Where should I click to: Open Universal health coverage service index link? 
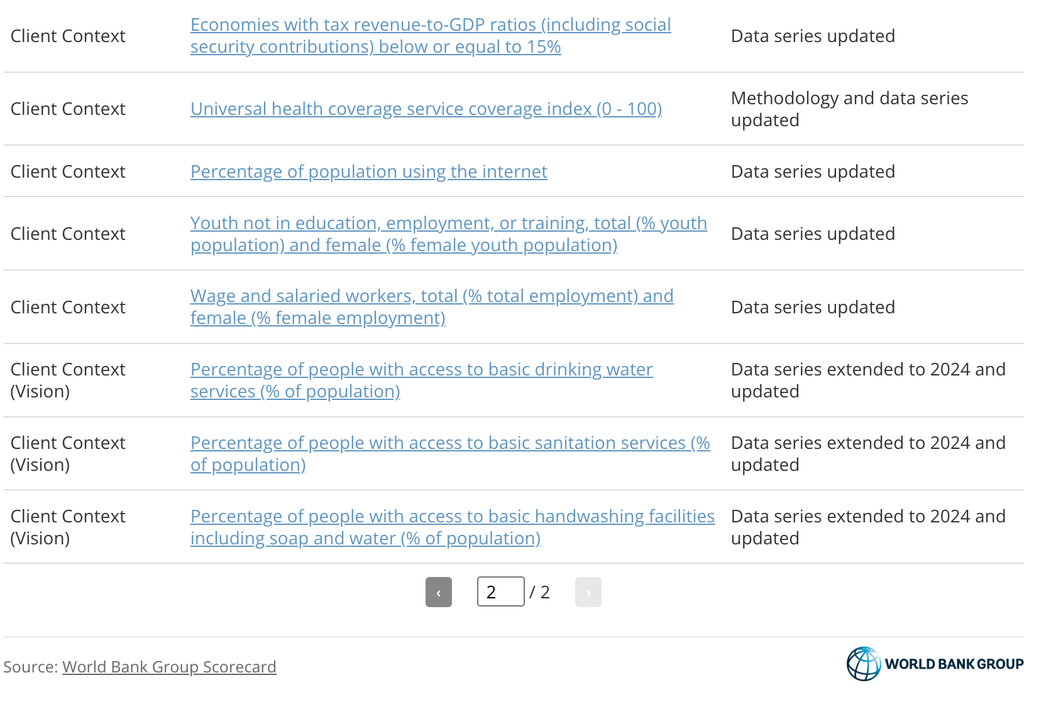[426, 109]
